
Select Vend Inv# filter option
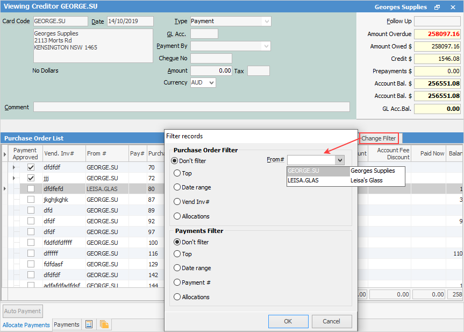(x=178, y=202)
